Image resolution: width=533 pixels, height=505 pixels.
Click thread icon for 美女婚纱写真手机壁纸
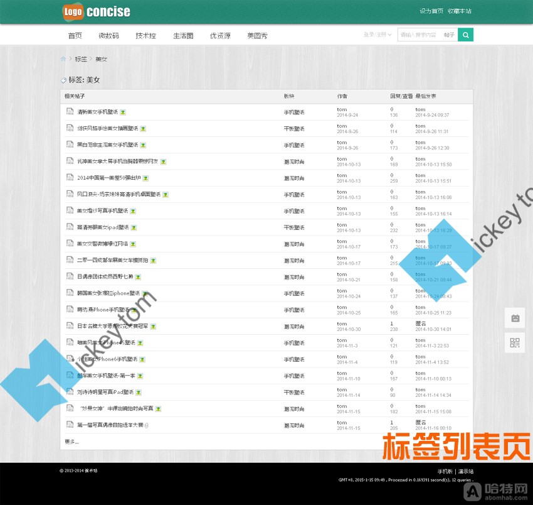[70, 210]
